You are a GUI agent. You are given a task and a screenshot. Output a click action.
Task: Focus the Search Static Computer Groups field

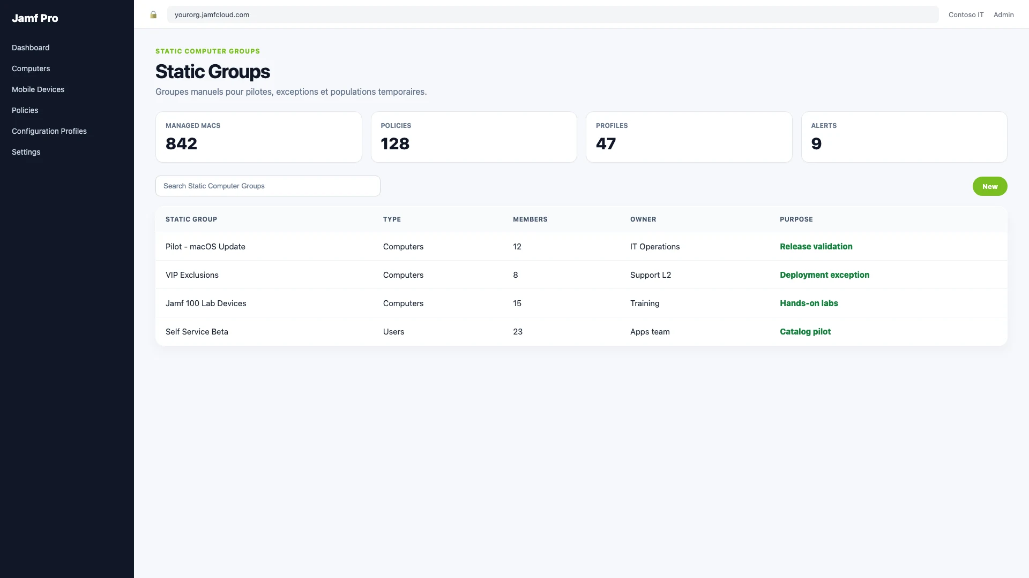tap(268, 186)
